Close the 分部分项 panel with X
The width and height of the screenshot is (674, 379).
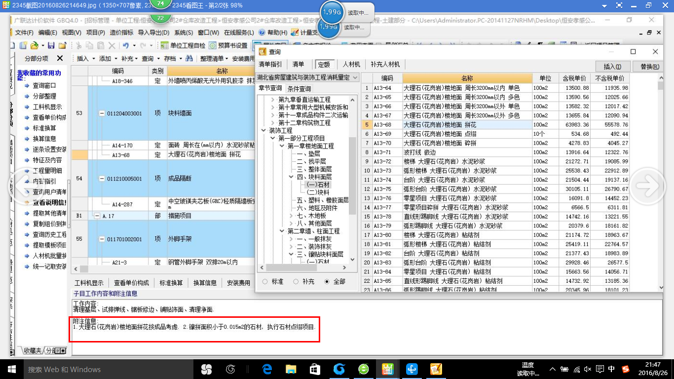(60, 58)
